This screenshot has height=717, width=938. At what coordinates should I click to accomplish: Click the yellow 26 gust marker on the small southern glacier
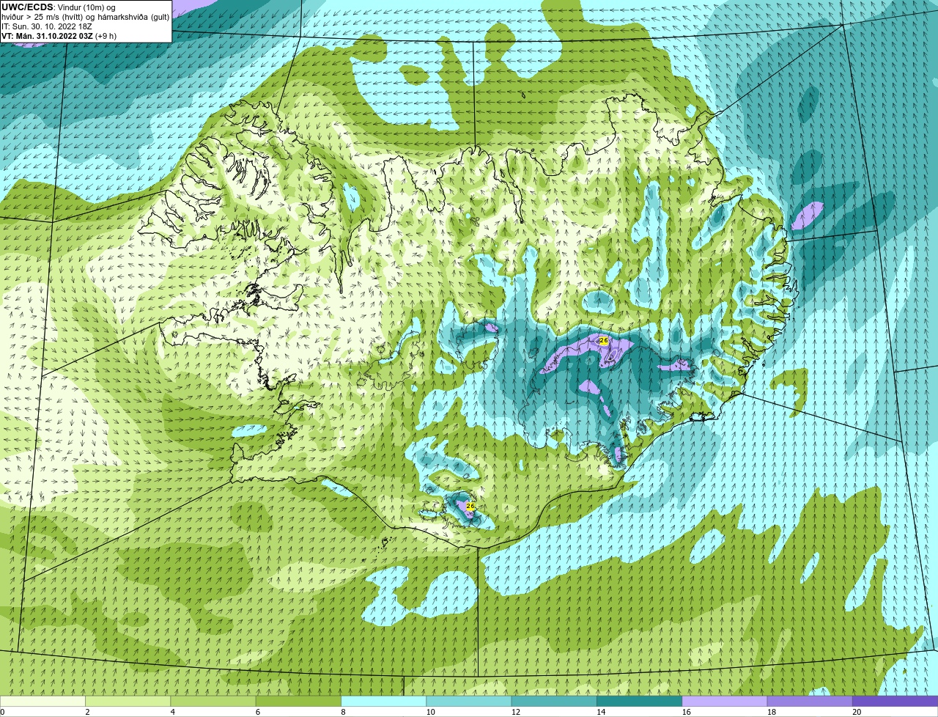(x=470, y=506)
